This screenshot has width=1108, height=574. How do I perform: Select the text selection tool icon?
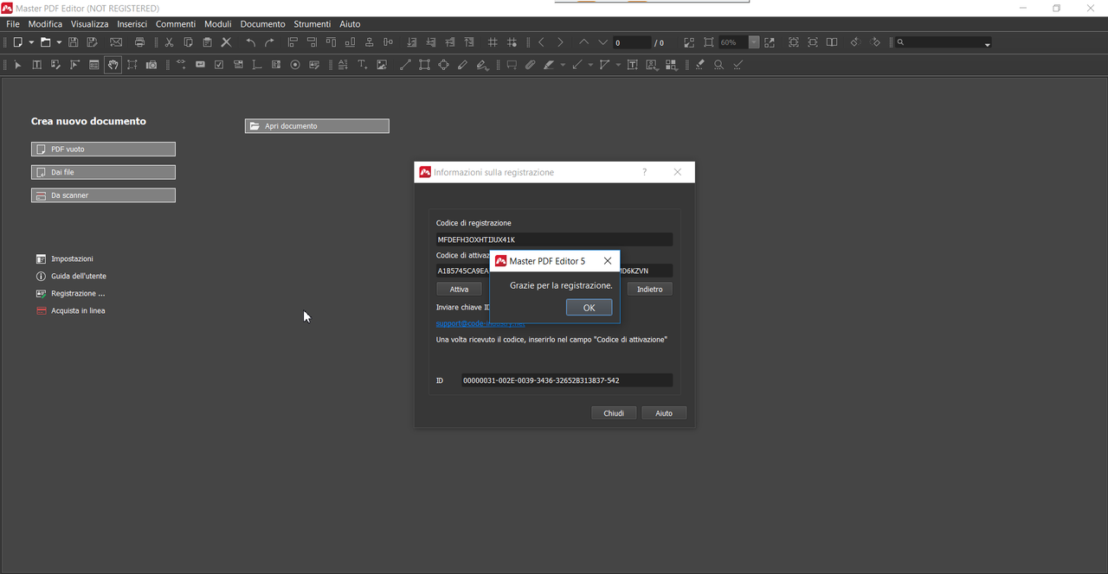[x=36, y=65]
